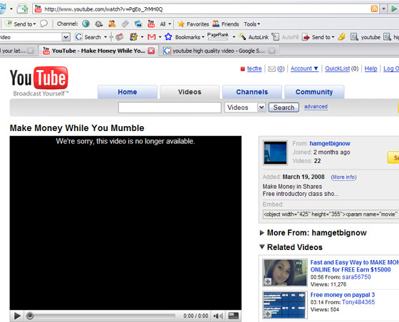399x322 pixels.
Task: Open the Google toolbar search box dropdown
Action: (66, 37)
